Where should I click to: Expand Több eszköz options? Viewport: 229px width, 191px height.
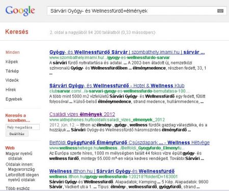click(x=17, y=188)
